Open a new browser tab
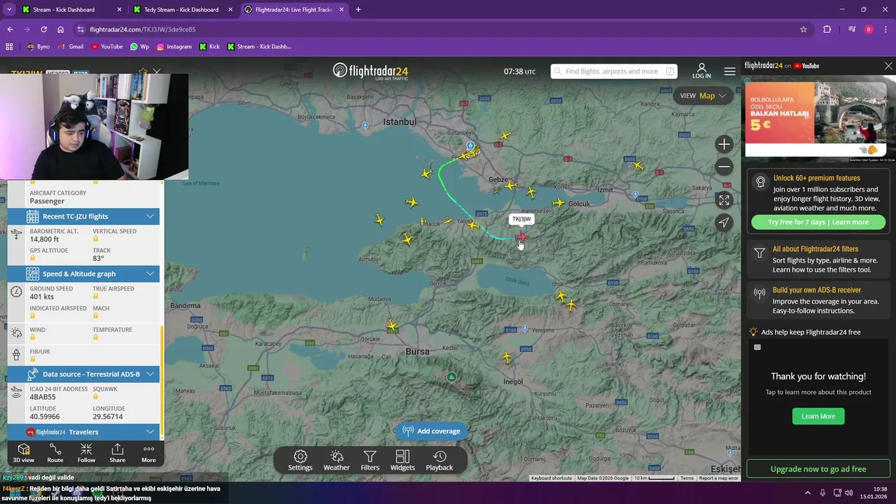 358,10
